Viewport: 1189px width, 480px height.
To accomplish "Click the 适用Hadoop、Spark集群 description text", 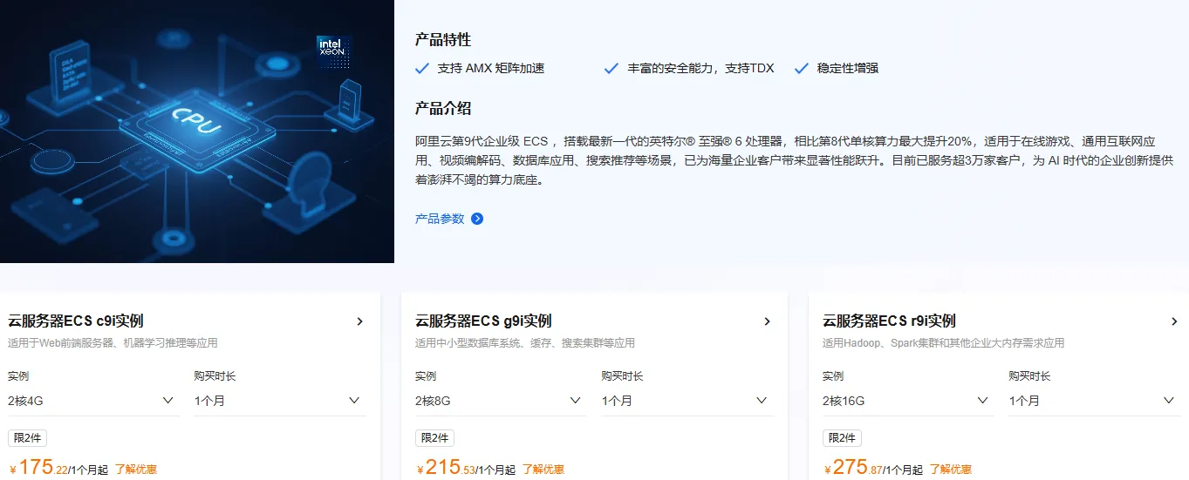I will point(944,343).
